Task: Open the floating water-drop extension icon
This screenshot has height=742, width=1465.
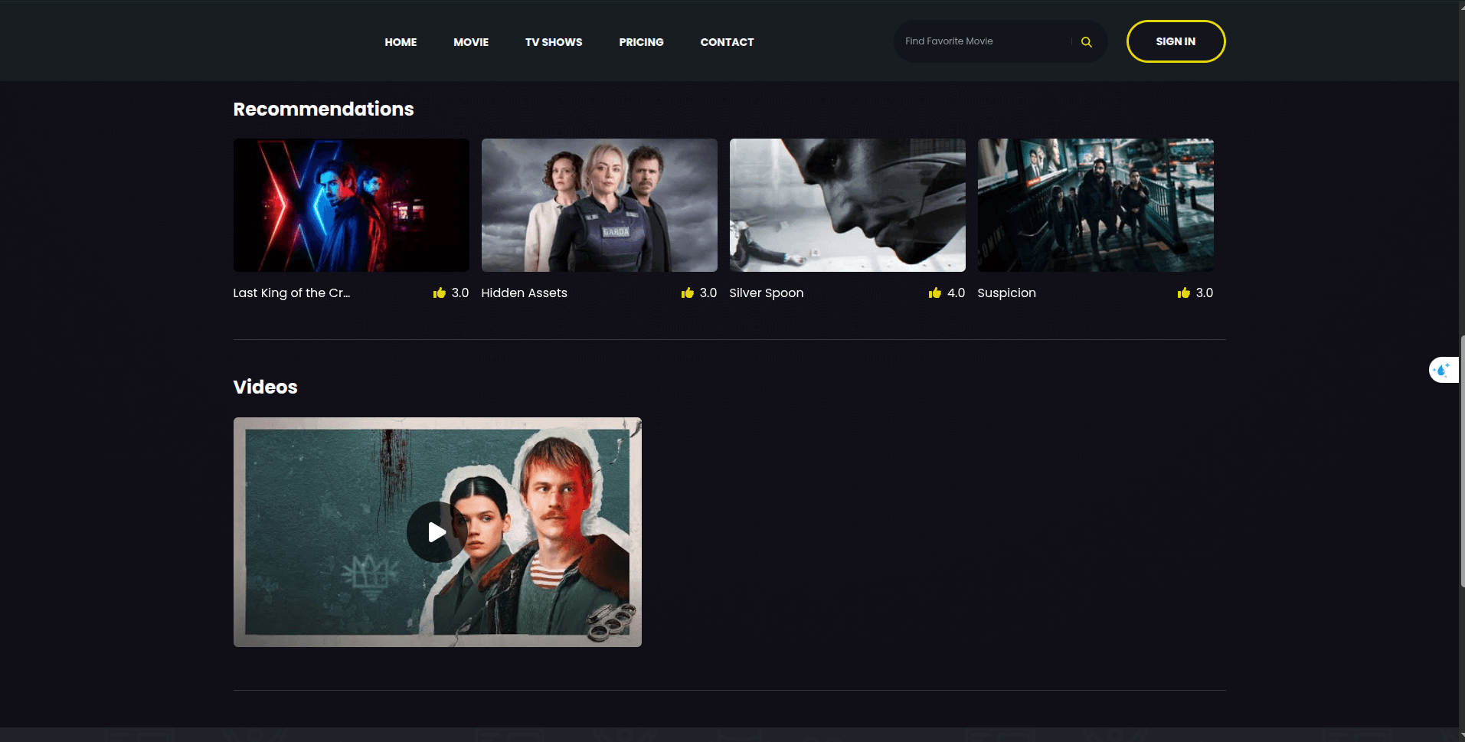Action: [1443, 370]
